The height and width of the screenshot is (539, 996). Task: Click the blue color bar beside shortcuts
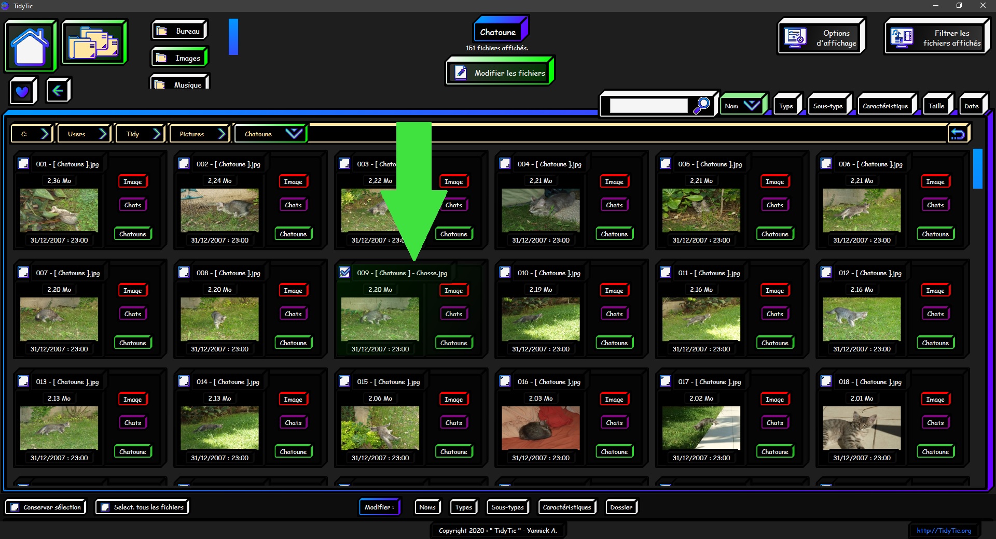coord(233,36)
